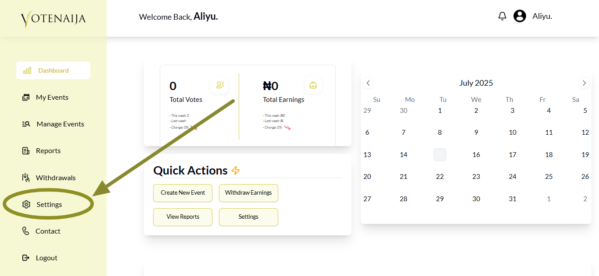Select July 16 on the calendar
Viewport: 599px width, 276px height.
(476, 154)
